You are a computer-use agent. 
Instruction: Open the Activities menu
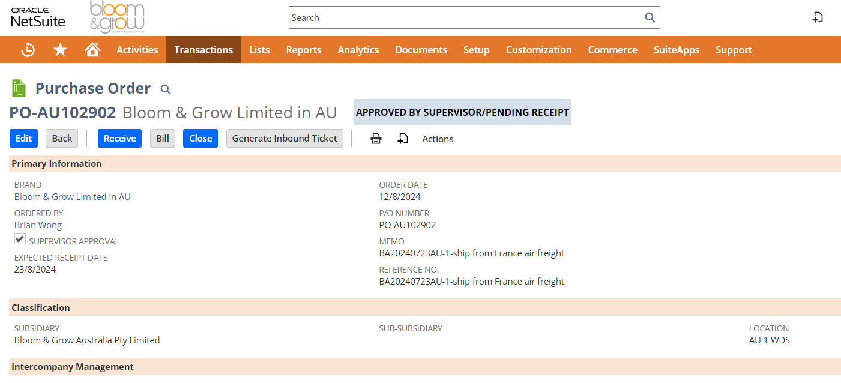(137, 50)
